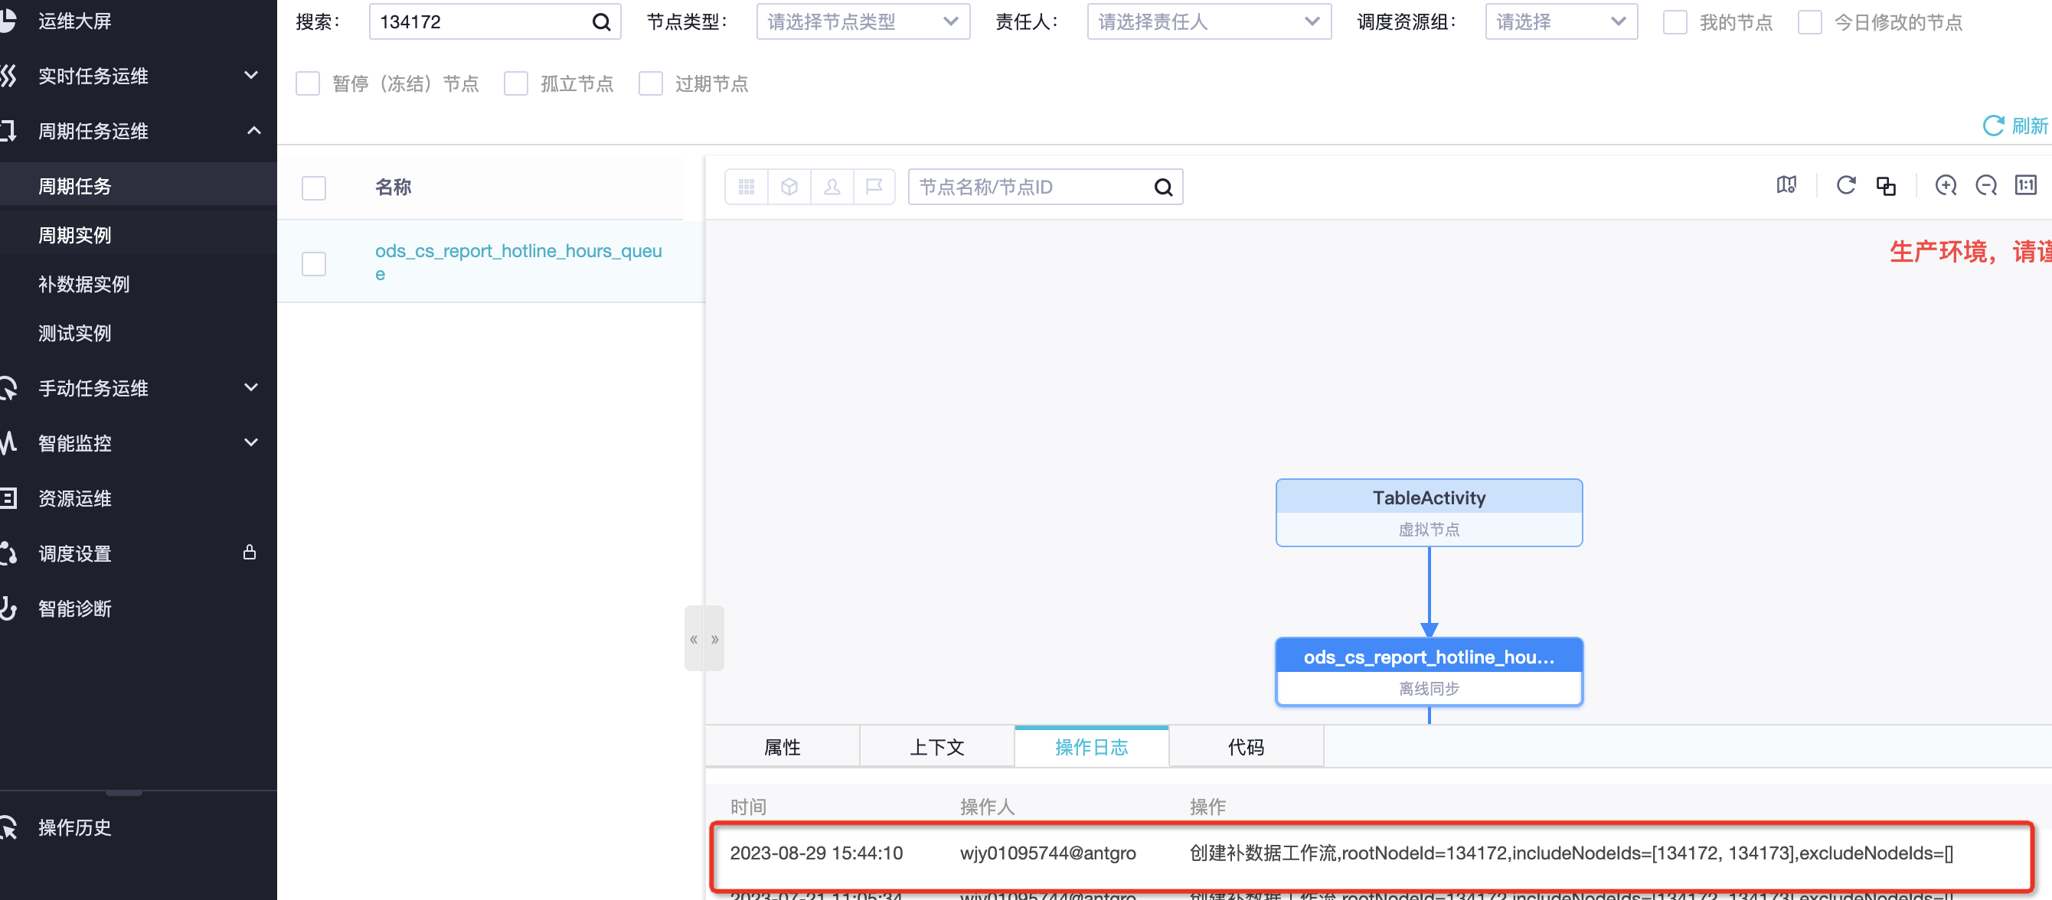2052x900 pixels.
Task: Click the zoom out magnifier icon
Action: pyautogui.click(x=1986, y=187)
